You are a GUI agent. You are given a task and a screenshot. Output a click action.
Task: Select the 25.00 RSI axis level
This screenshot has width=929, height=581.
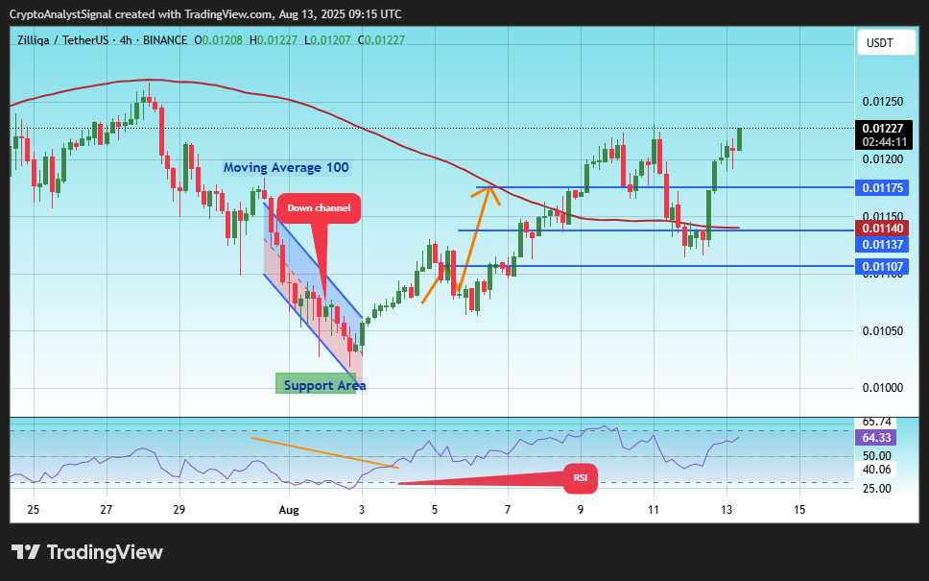click(x=877, y=489)
